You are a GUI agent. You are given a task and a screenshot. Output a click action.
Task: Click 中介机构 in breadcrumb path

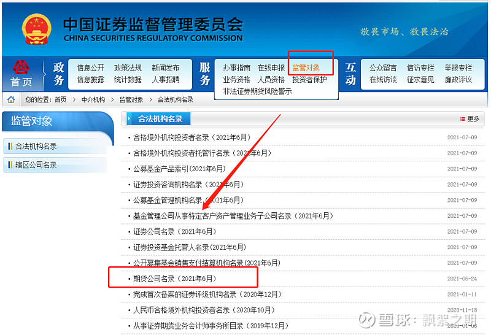click(93, 99)
